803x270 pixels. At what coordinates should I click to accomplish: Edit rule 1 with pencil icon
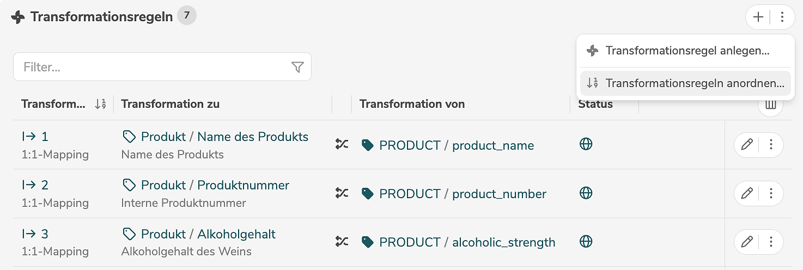tap(747, 145)
